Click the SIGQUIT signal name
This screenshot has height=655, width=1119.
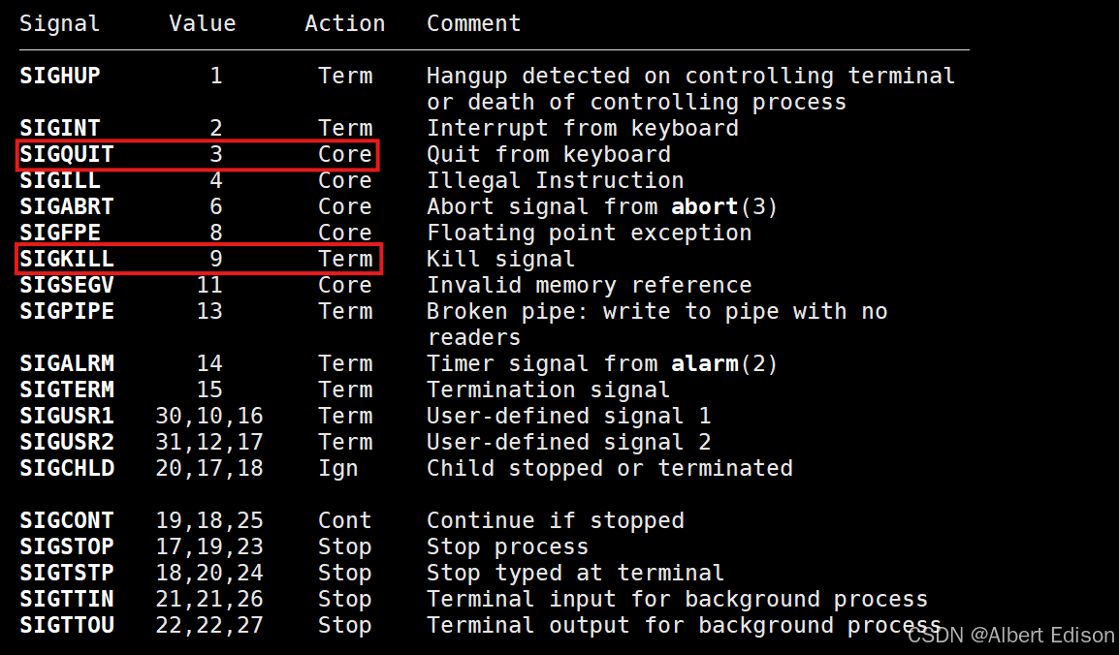(x=66, y=154)
